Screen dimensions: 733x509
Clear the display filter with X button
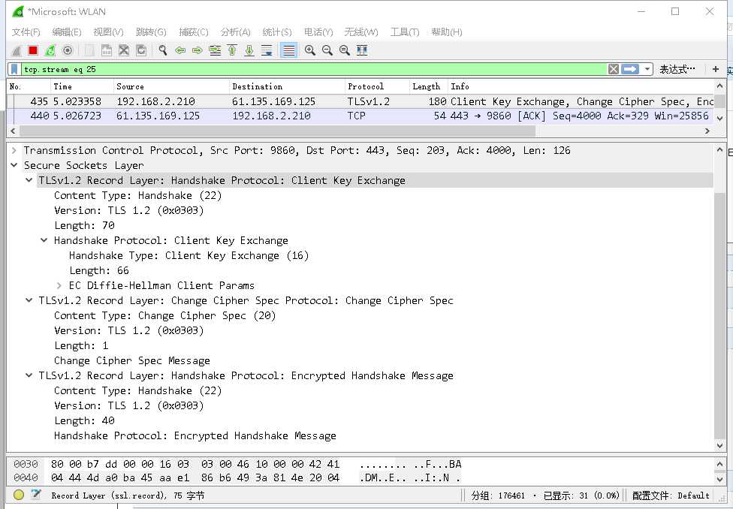pos(614,69)
